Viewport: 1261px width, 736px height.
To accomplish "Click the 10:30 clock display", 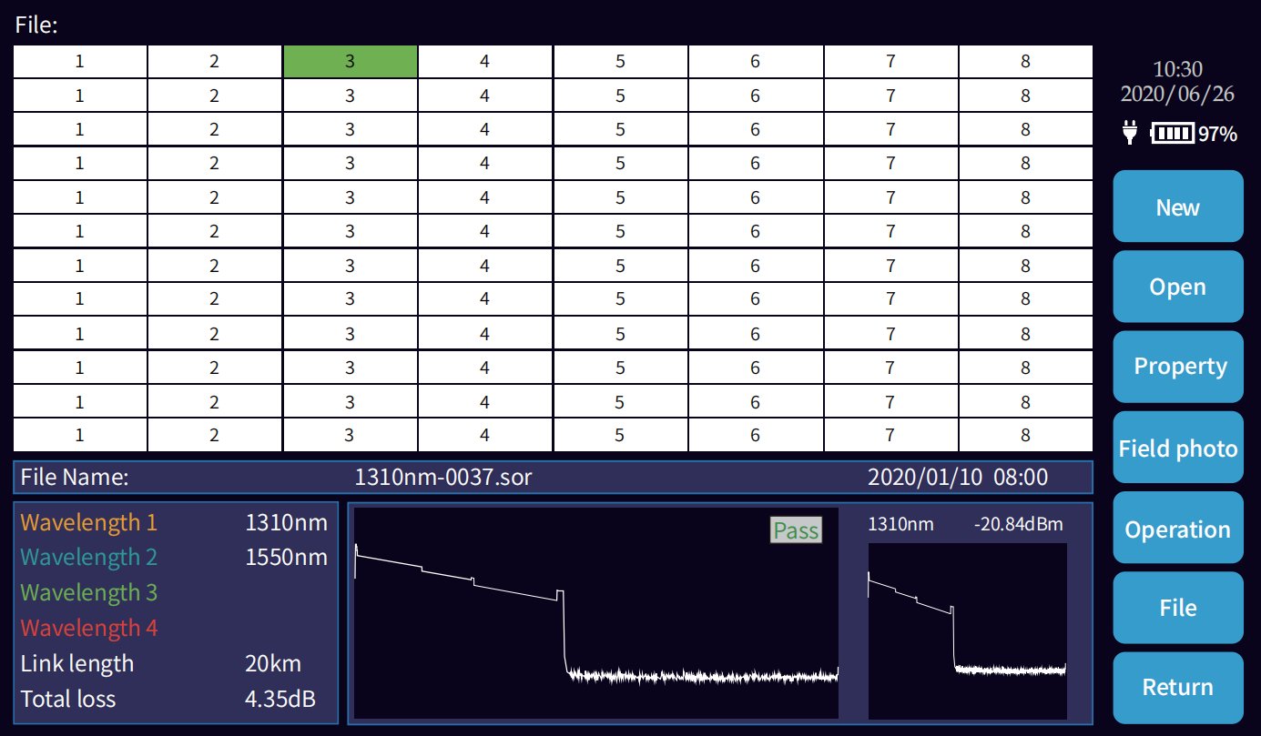I will click(x=1177, y=69).
